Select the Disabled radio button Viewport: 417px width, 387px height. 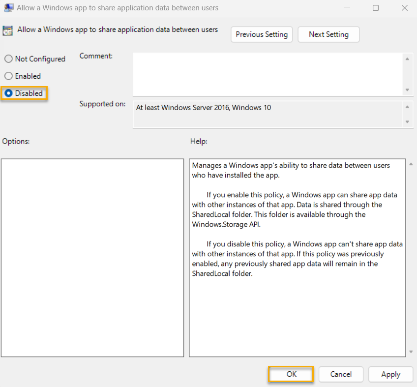8,93
